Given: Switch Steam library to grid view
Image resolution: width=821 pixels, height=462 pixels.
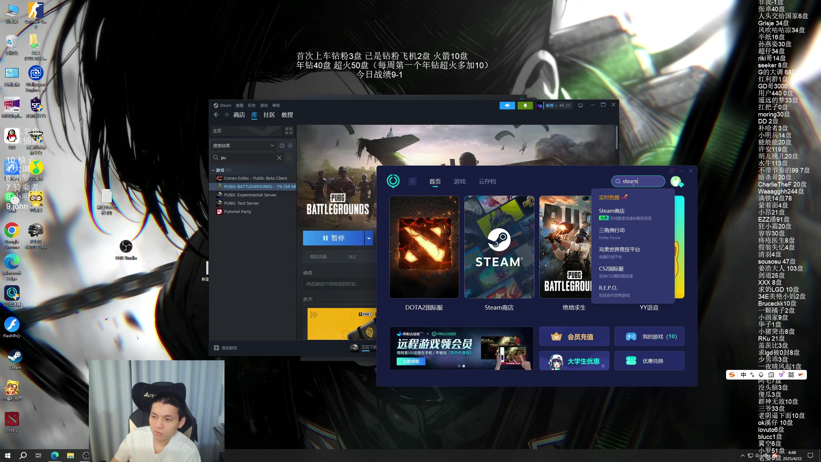Looking at the screenshot, I should 289,131.
